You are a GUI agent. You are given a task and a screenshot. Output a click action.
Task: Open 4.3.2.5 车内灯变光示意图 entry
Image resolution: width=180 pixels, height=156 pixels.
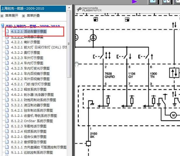(x=30, y=68)
